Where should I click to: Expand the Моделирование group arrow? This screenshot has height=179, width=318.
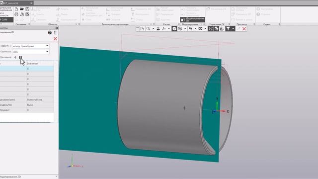click(x=201, y=24)
